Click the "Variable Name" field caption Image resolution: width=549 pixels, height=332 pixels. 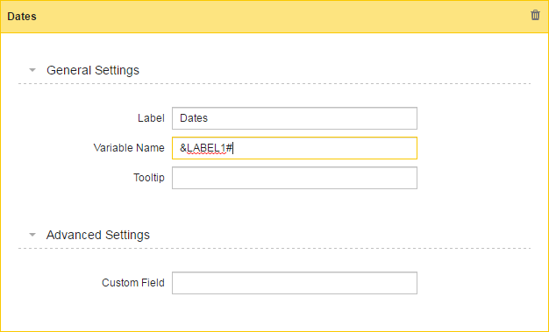coord(129,148)
